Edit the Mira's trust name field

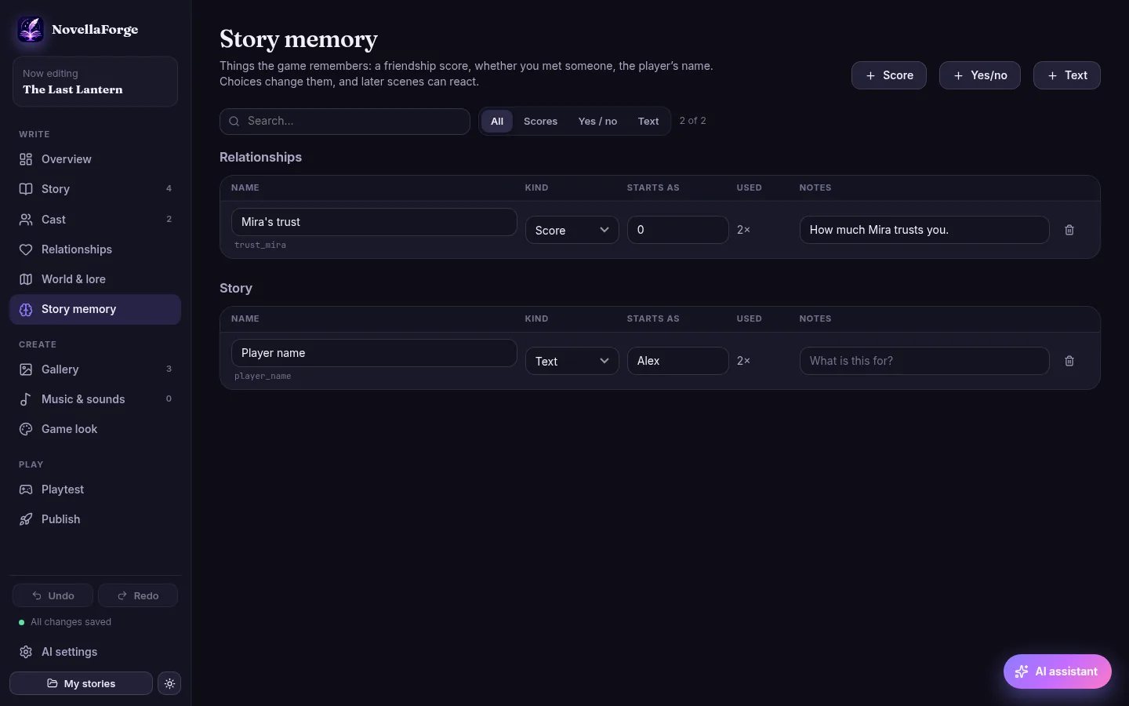coord(374,222)
